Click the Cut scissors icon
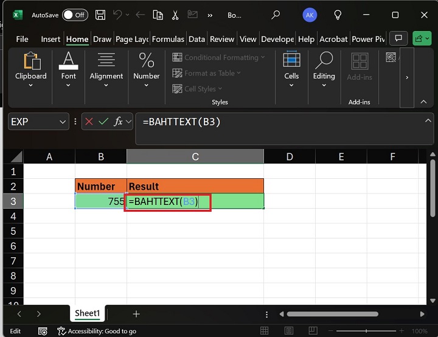Viewport: 438px width, 337px height. [175, 15]
